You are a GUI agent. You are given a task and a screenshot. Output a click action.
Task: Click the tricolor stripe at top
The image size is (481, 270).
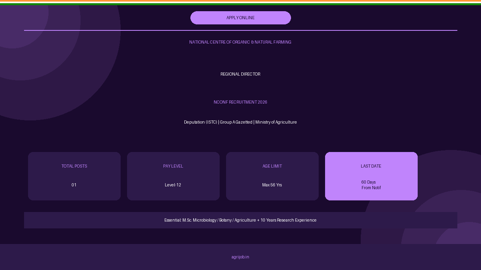(240, 2)
